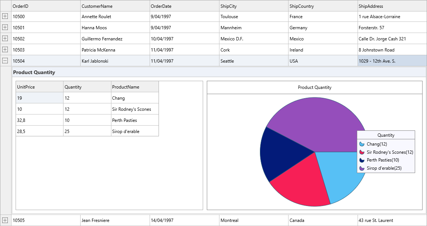Expand details for order 10505
This screenshot has width=427, height=226.
click(x=6, y=220)
